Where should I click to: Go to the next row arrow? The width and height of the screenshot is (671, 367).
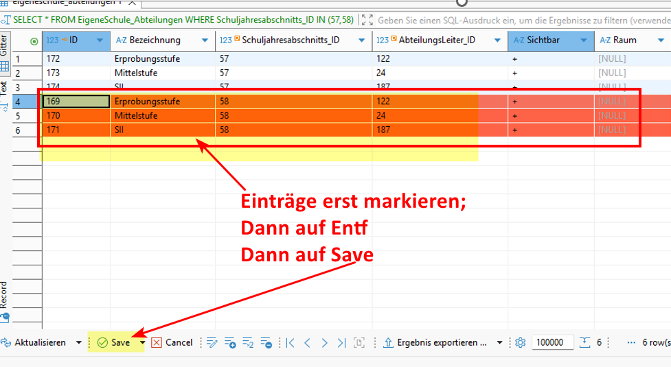[324, 342]
